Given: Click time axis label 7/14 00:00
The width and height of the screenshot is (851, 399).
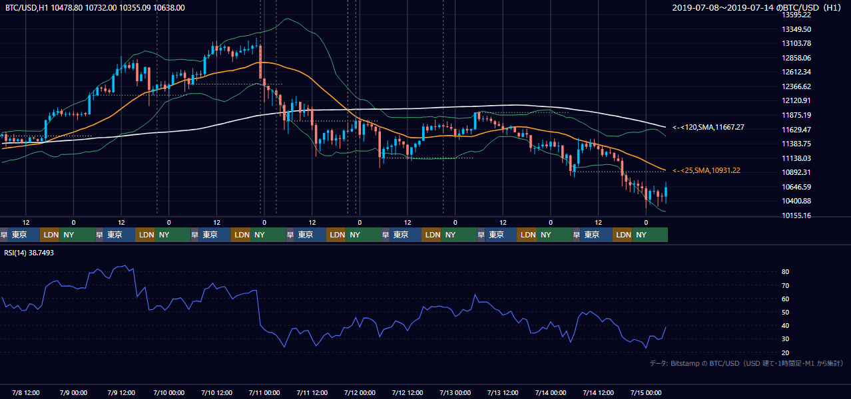Looking at the screenshot, I should (551, 392).
